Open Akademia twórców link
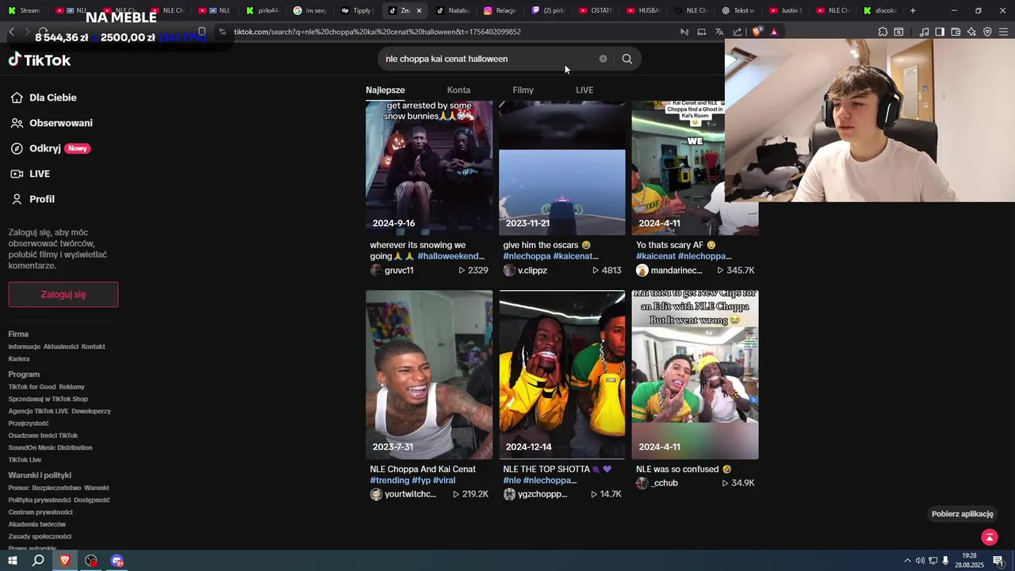The image size is (1015, 571). coord(37,524)
